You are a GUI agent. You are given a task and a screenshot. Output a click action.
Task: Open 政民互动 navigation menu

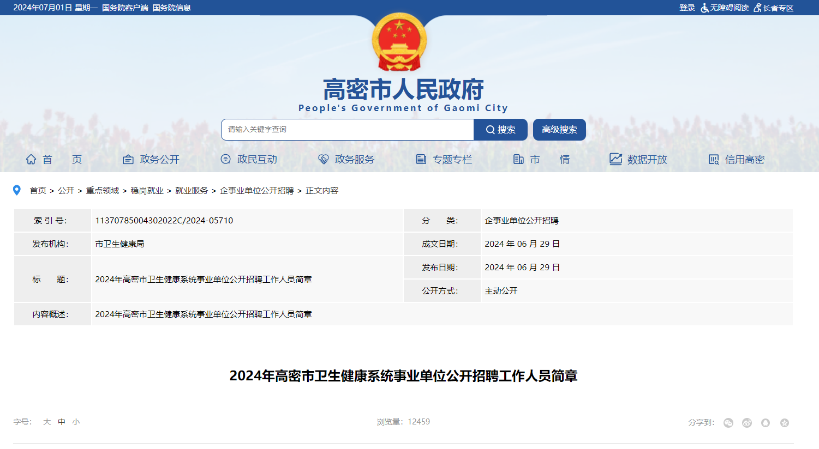pos(257,159)
